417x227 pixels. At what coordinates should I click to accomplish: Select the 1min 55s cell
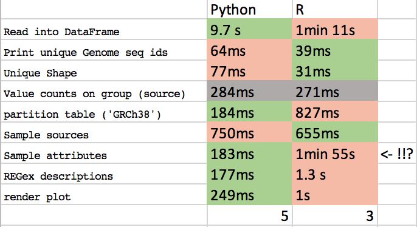pos(334,153)
